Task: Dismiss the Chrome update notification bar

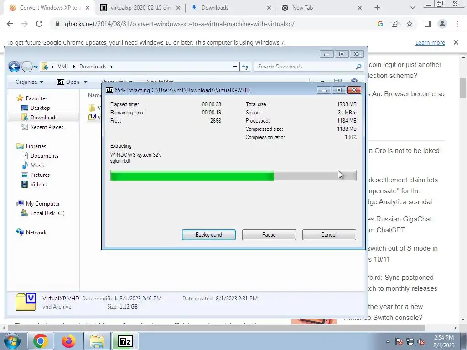Action: (x=456, y=42)
